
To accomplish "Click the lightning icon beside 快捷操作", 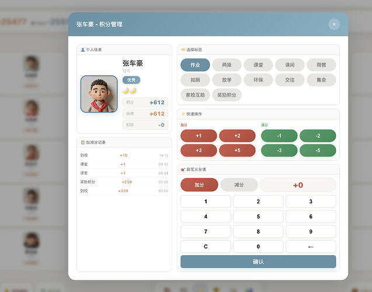I will click(x=183, y=114).
